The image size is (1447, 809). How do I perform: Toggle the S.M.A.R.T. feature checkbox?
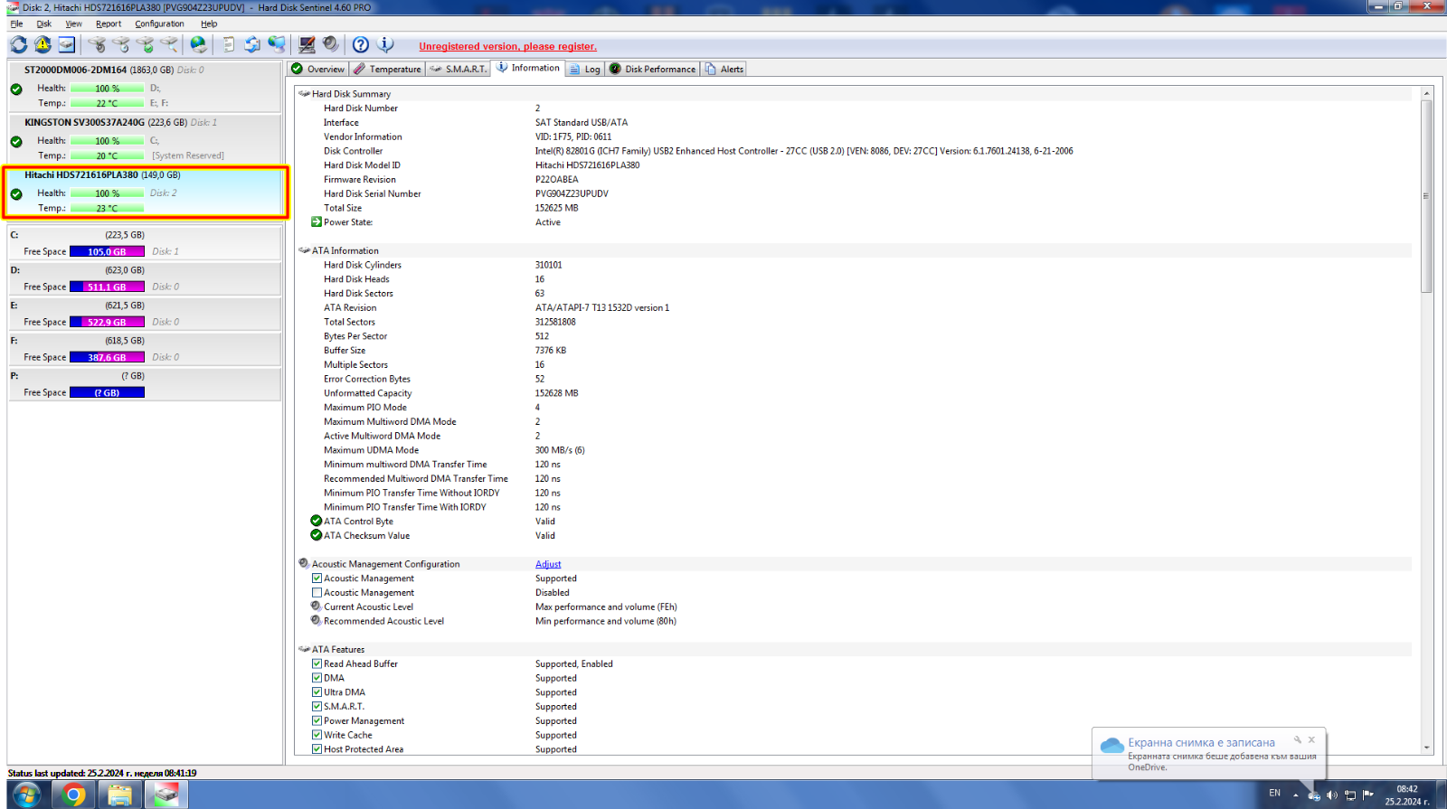(317, 707)
